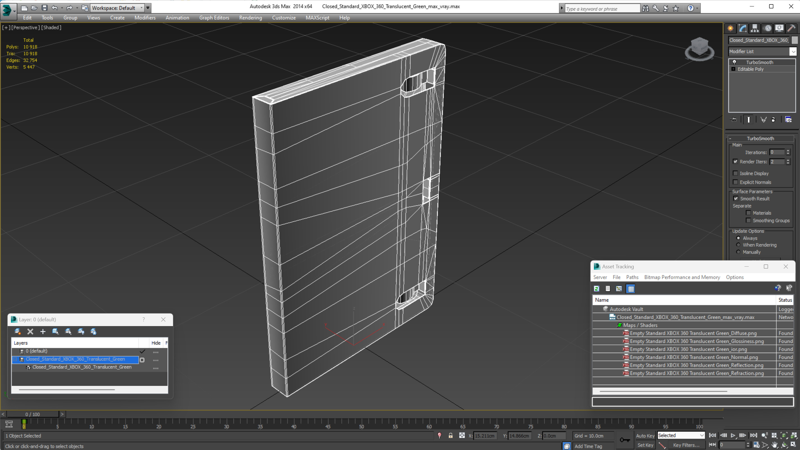This screenshot has height=450, width=800.
Task: Click the Iterations spinner arrows
Action: click(x=788, y=152)
